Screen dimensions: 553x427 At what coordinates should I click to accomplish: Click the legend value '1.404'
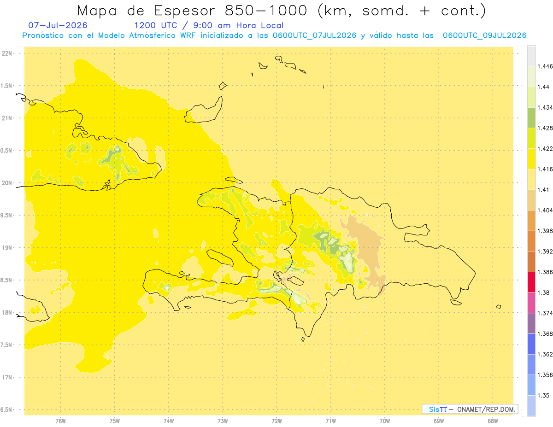(x=545, y=210)
